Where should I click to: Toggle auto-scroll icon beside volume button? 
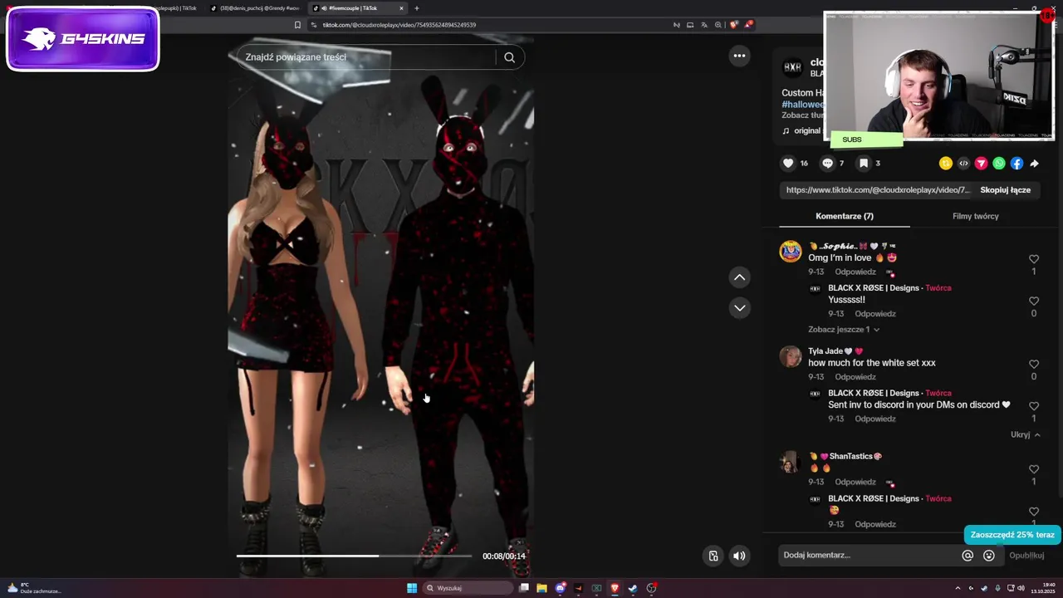pyautogui.click(x=713, y=556)
